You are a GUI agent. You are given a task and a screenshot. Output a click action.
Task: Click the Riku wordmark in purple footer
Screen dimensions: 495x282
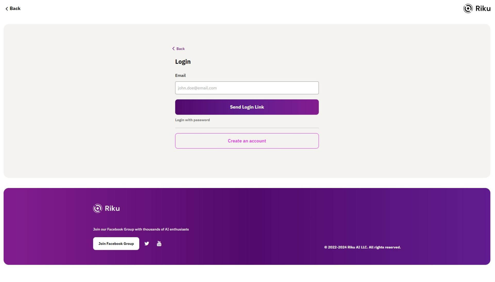coord(112,208)
